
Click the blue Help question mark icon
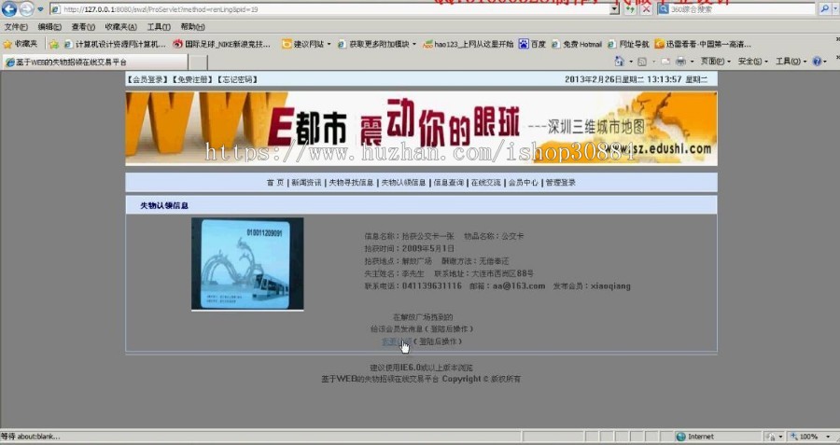click(817, 62)
